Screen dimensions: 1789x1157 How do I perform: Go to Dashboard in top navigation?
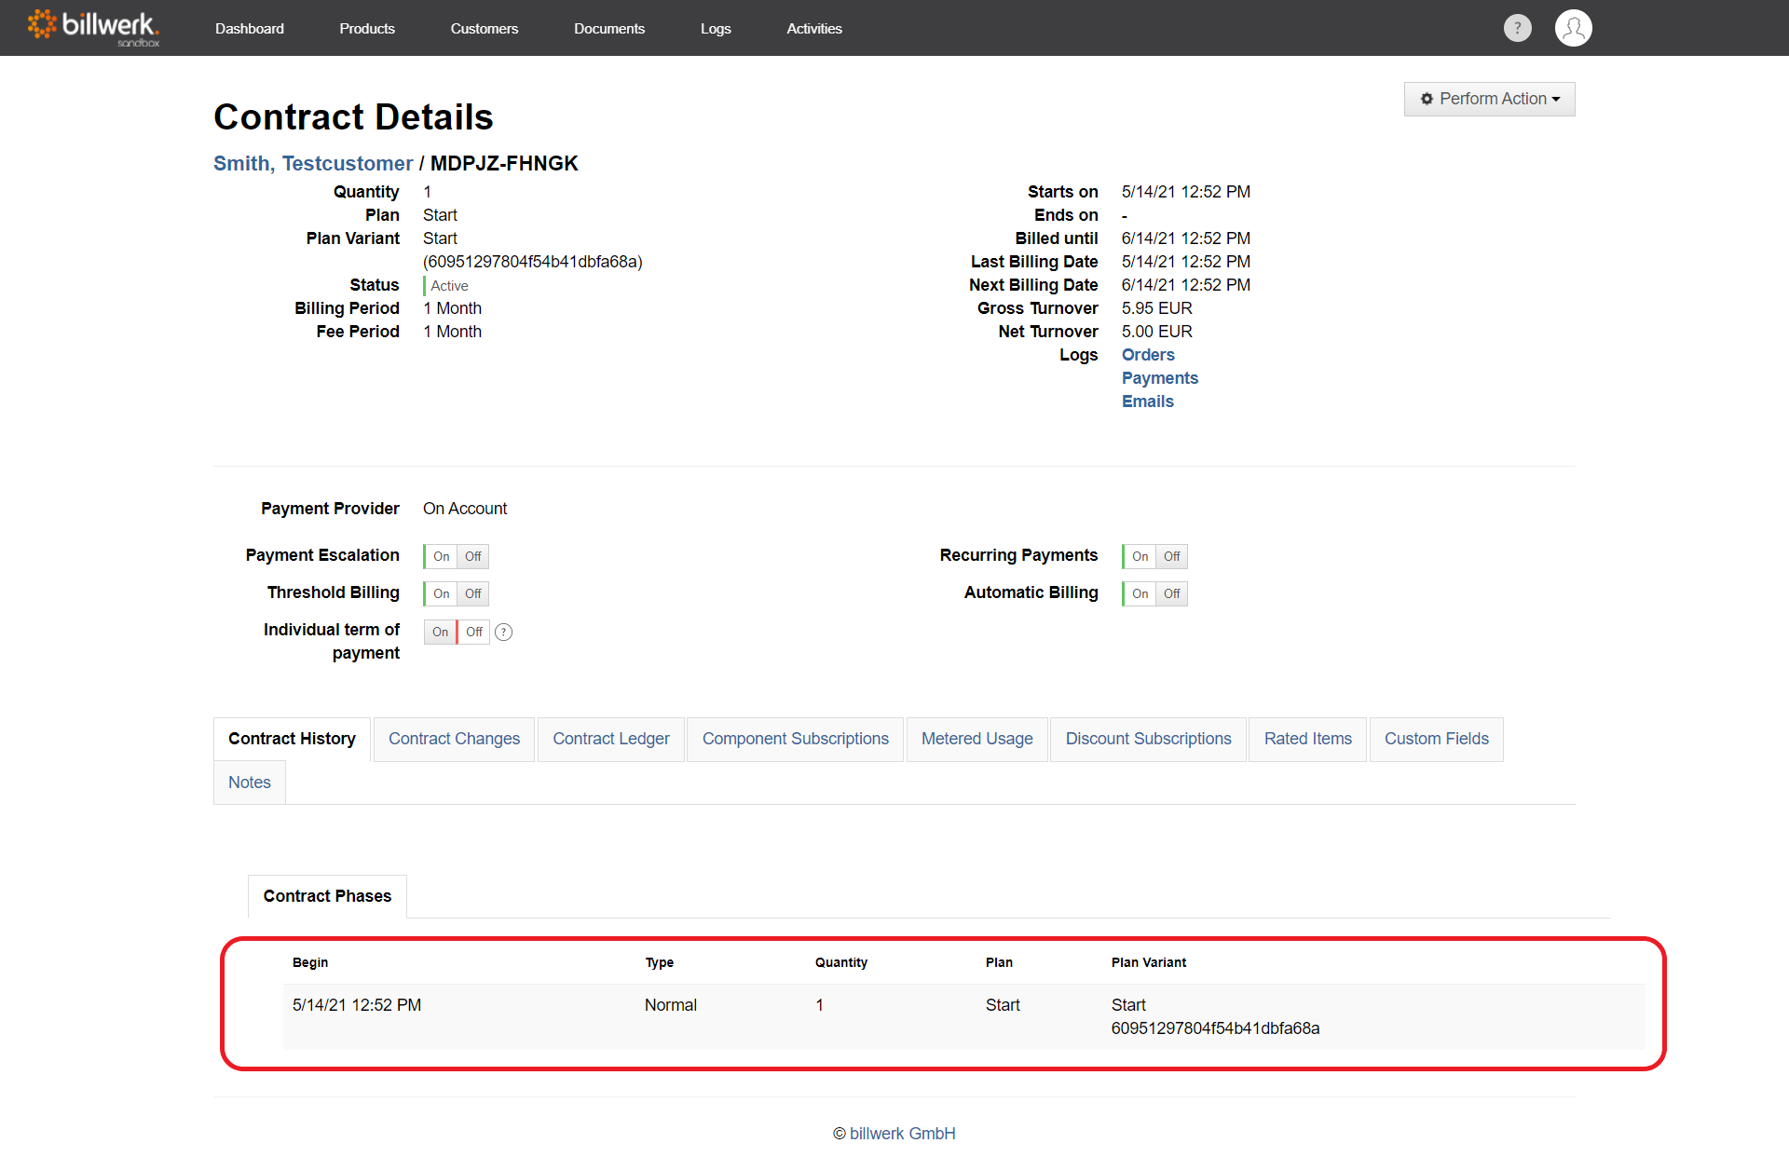click(x=250, y=29)
